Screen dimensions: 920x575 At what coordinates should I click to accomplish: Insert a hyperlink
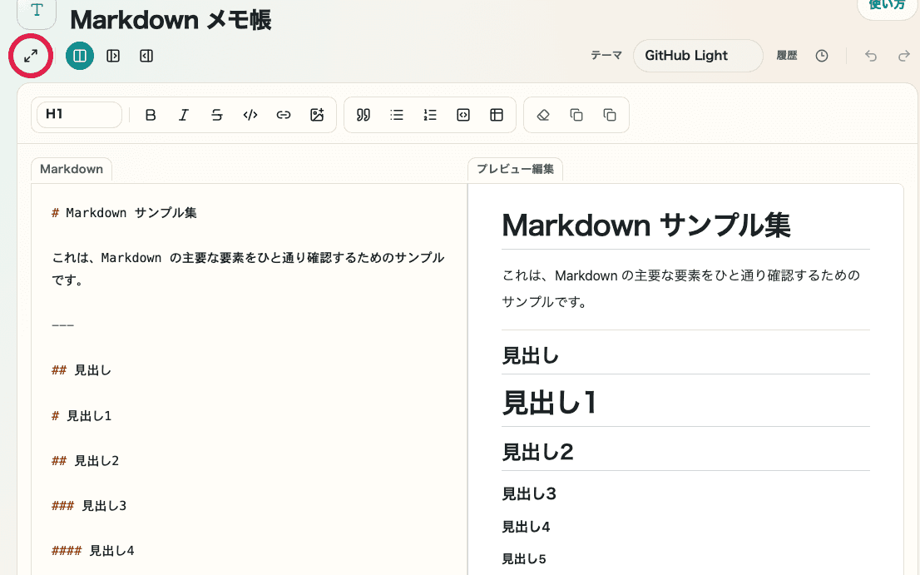284,115
